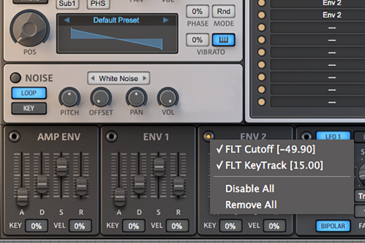Click ENV 1 release (R) slider

click(179, 186)
